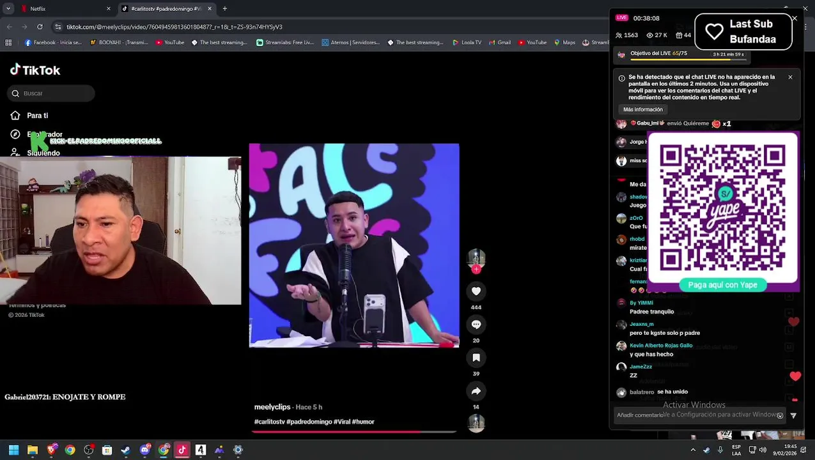This screenshot has height=460, width=815.
Task: Click the Paga aquí con Yape button
Action: coord(723,285)
